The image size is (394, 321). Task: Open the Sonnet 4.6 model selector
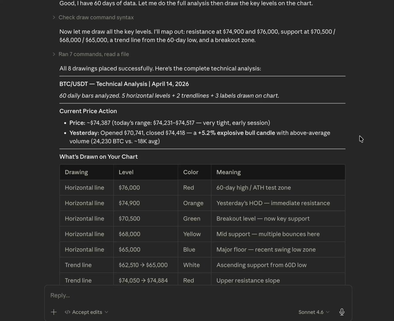pos(314,312)
